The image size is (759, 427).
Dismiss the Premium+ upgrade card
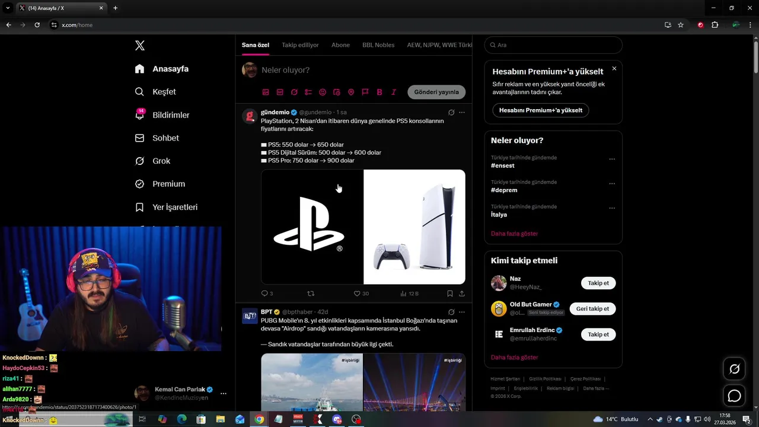tap(614, 69)
